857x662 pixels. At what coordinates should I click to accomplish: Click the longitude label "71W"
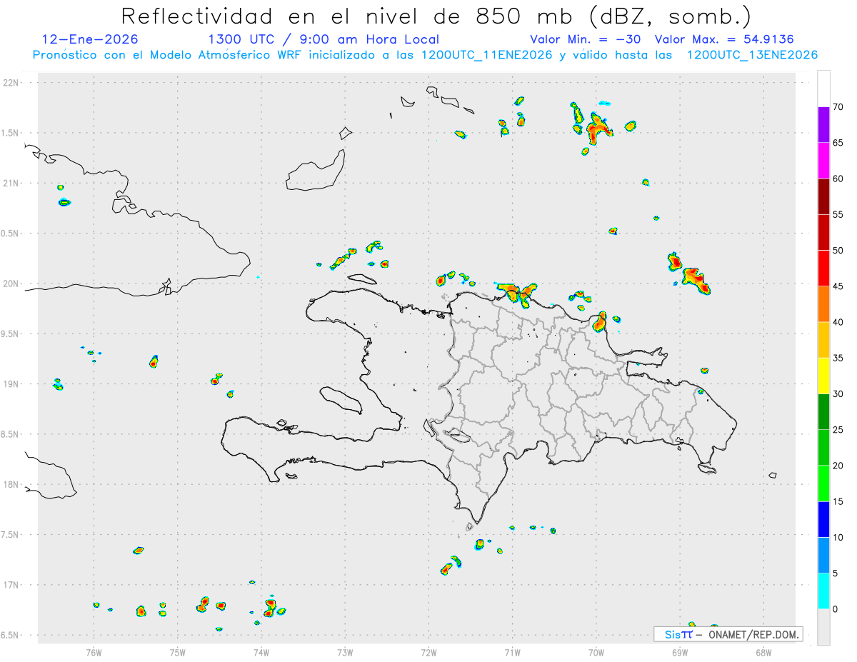(512, 652)
